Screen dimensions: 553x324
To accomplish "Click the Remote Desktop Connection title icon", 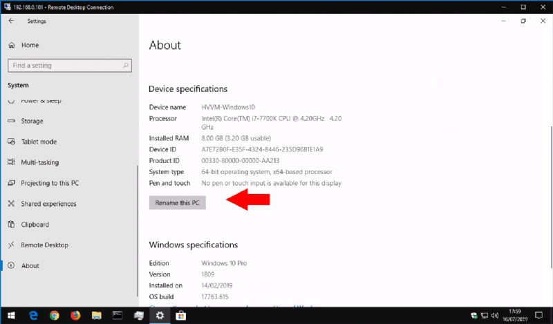I will tap(7, 7).
